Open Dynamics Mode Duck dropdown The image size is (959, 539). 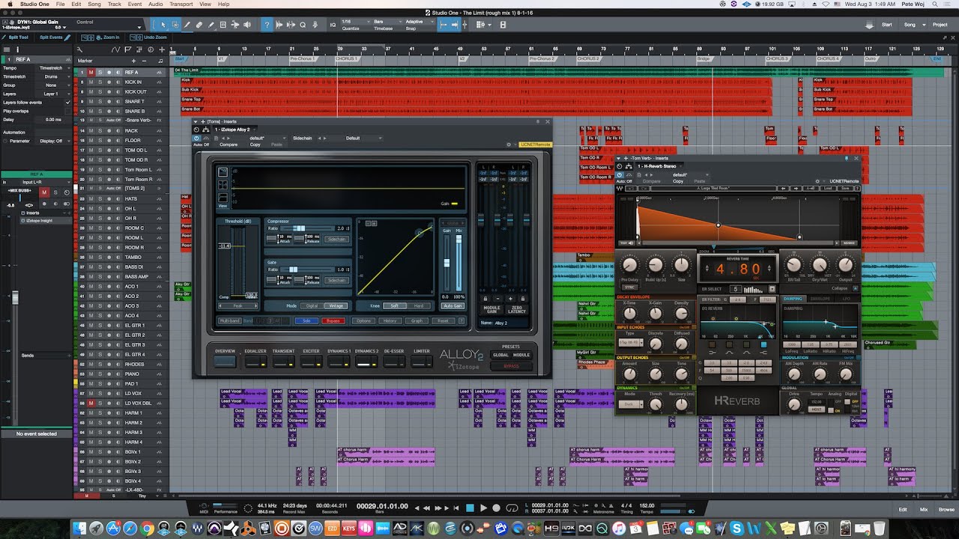click(x=630, y=404)
